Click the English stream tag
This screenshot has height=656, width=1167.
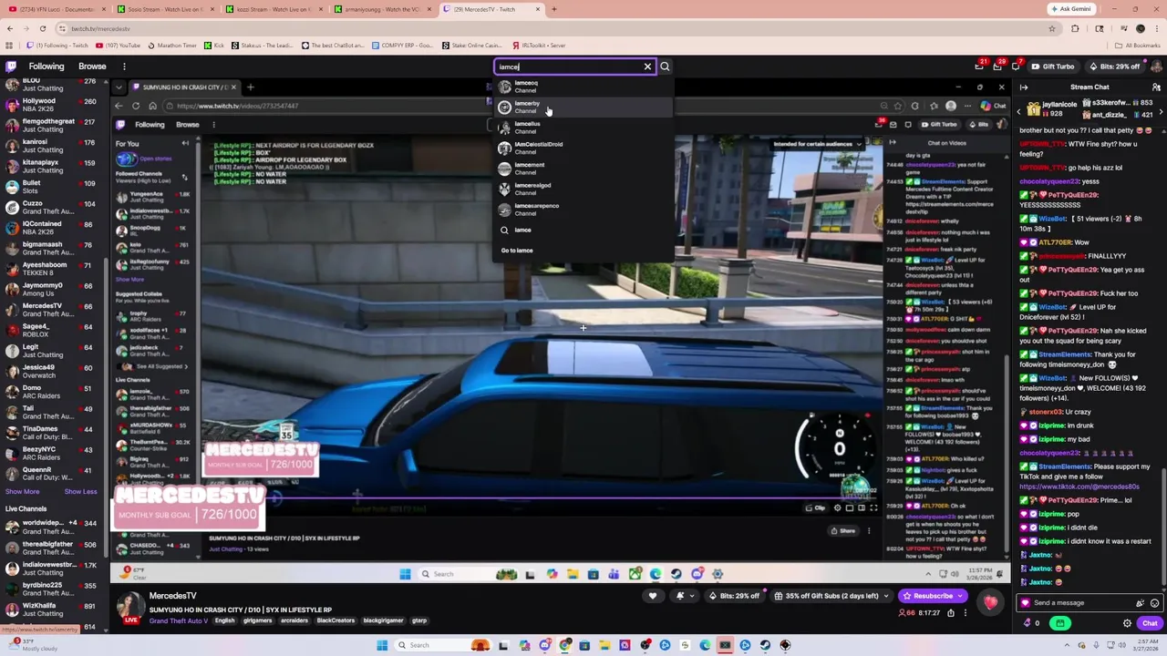(224, 620)
